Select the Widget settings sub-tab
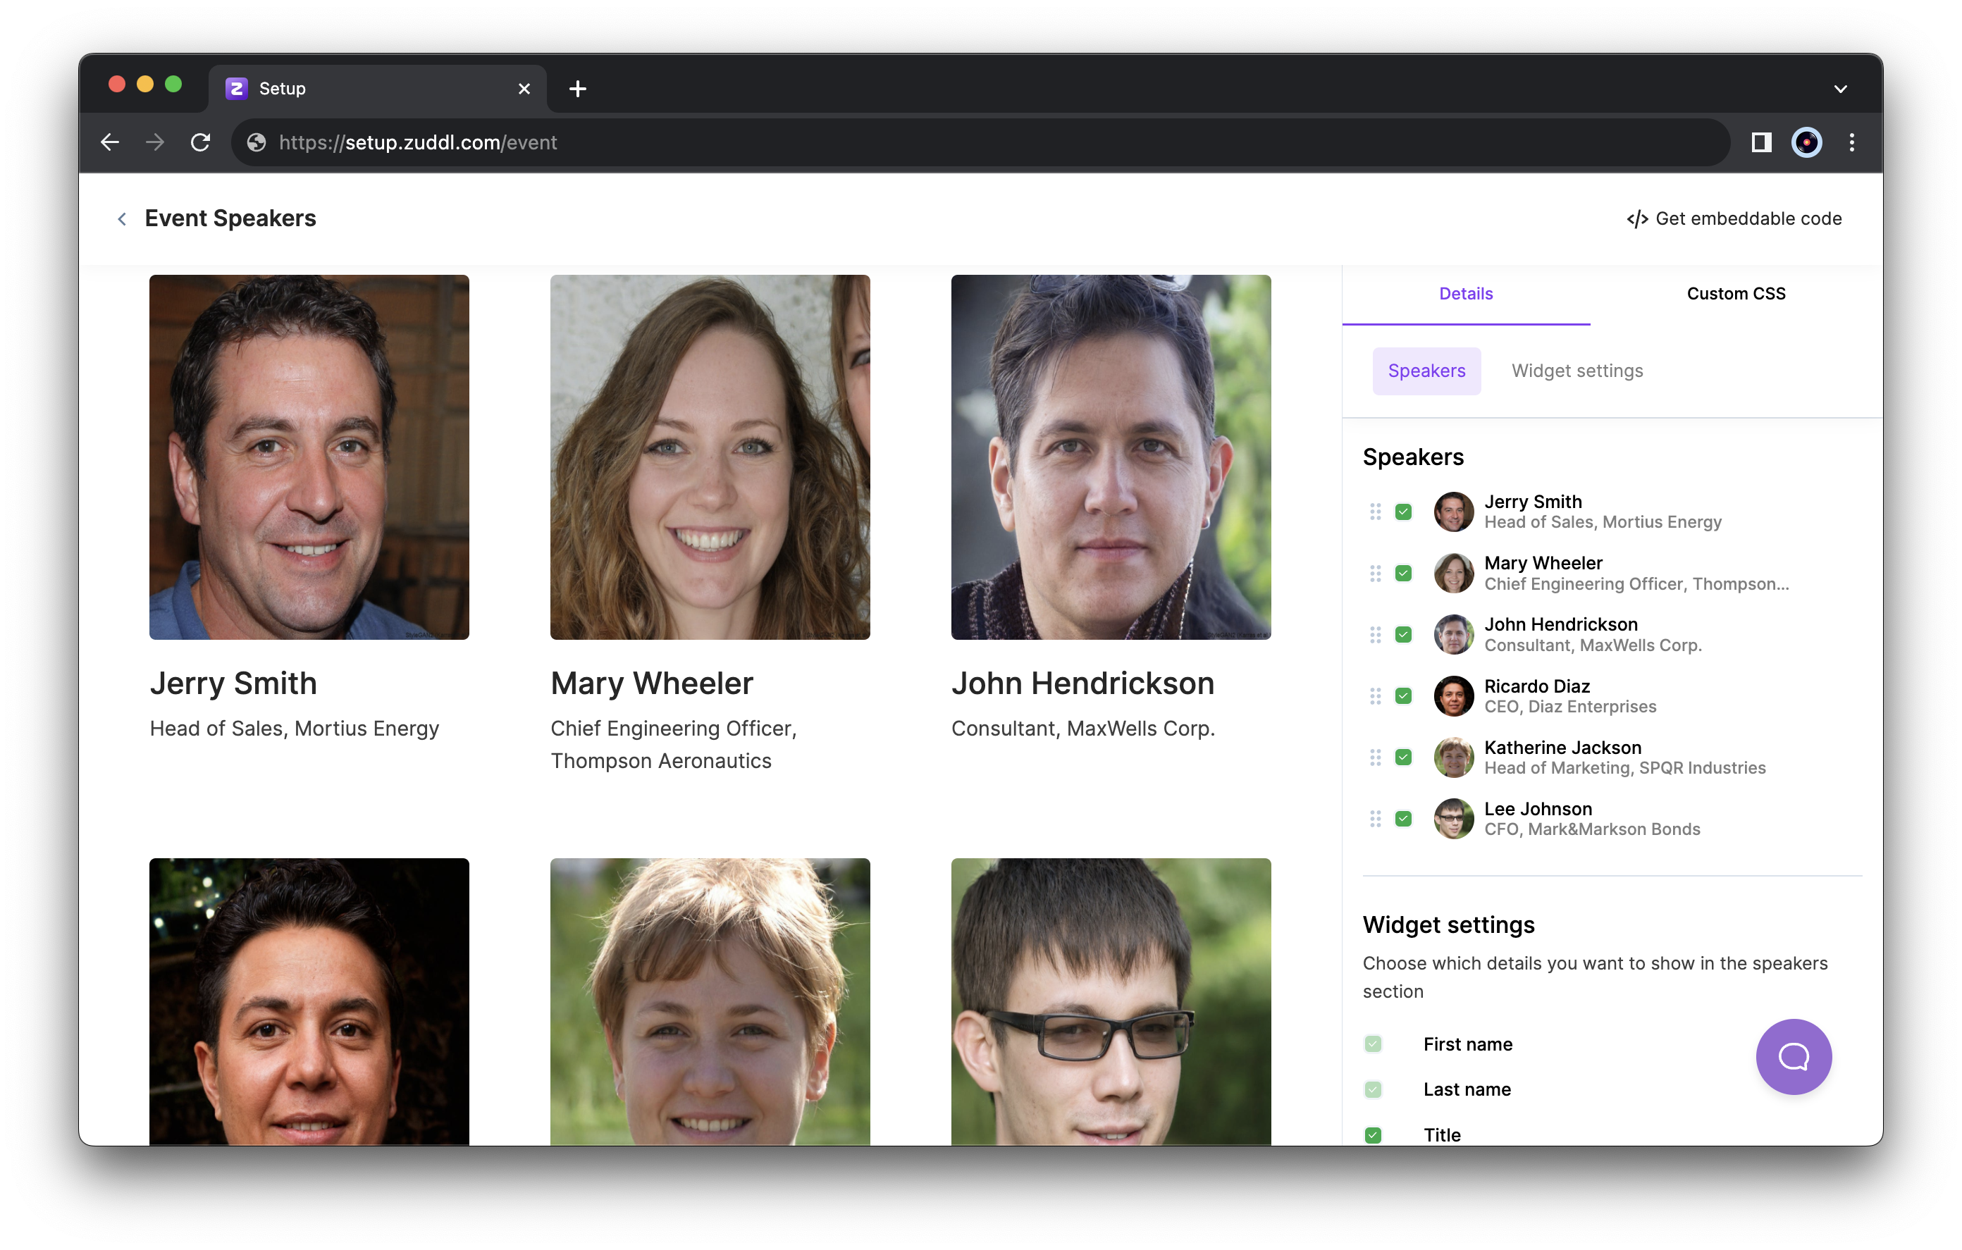The image size is (1962, 1250). coord(1577,371)
